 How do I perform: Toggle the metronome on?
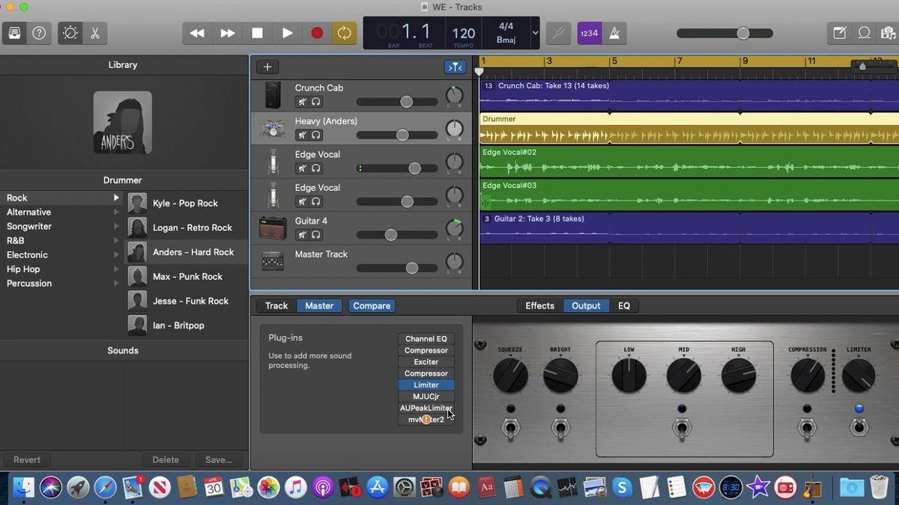[x=614, y=33]
